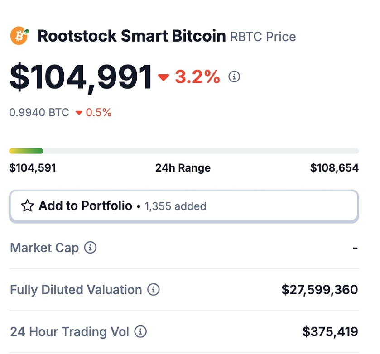Click the Rootstock Smart Bitcoin coin logo
The width and height of the screenshot is (380, 354).
coord(19,36)
